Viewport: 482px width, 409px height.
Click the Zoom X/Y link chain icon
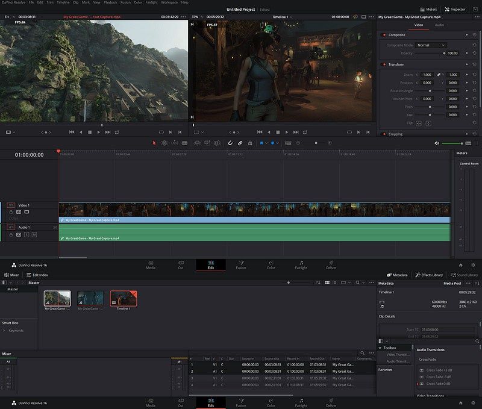coord(439,75)
